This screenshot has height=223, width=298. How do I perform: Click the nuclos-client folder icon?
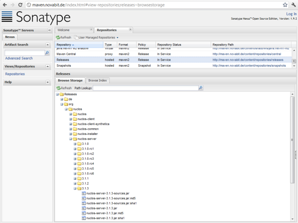[x=75, y=119]
